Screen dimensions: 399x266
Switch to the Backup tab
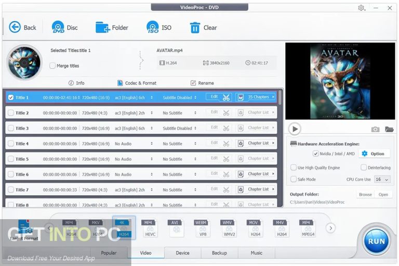tap(219, 253)
